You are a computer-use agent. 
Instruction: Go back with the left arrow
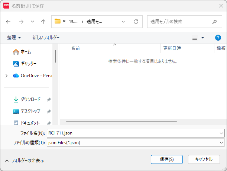coord(8,22)
